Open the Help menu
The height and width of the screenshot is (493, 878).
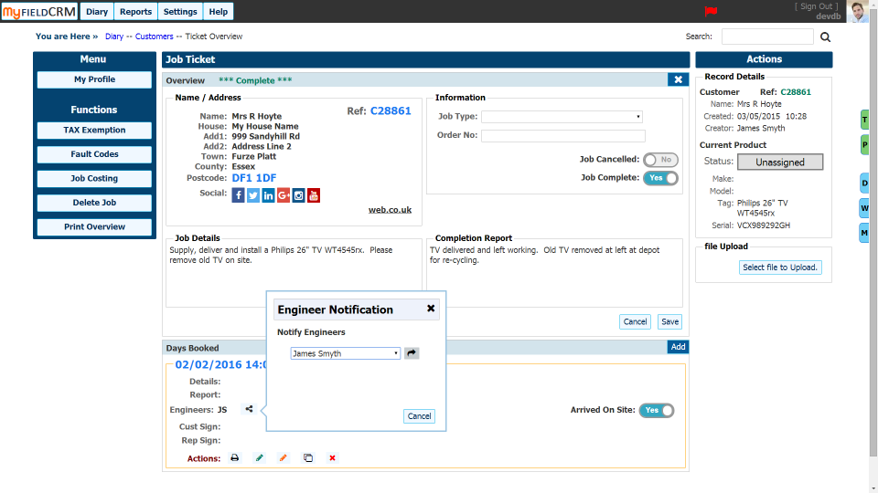(219, 12)
